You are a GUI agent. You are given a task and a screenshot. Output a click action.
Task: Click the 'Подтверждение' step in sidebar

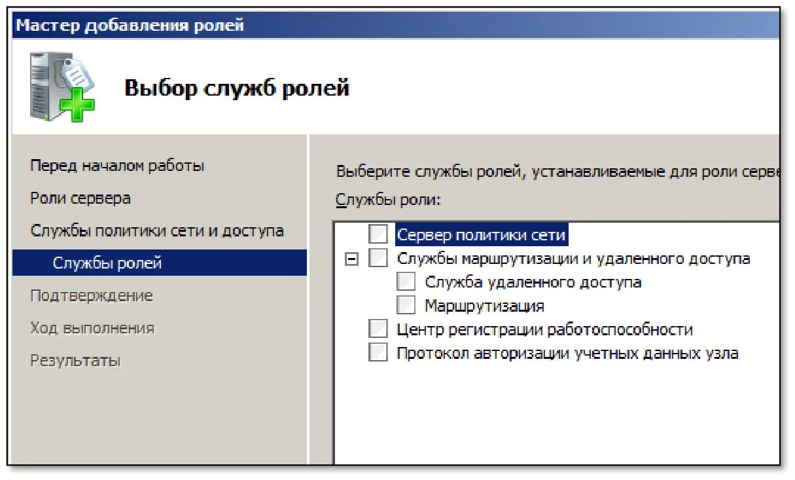click(92, 296)
